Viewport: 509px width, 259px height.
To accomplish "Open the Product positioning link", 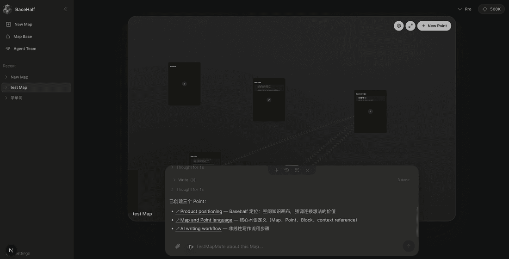I will 199,211.
